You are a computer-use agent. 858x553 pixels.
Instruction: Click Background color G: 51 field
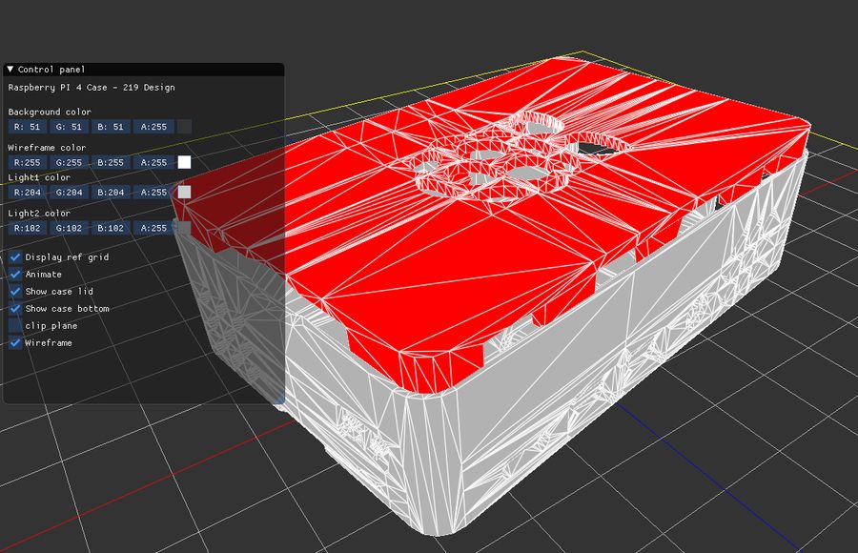[69, 127]
